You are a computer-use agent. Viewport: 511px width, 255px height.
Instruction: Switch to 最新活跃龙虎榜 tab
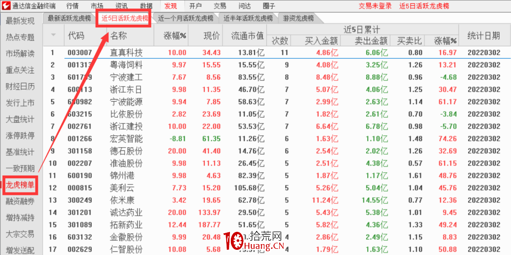pyautogui.click(x=70, y=18)
